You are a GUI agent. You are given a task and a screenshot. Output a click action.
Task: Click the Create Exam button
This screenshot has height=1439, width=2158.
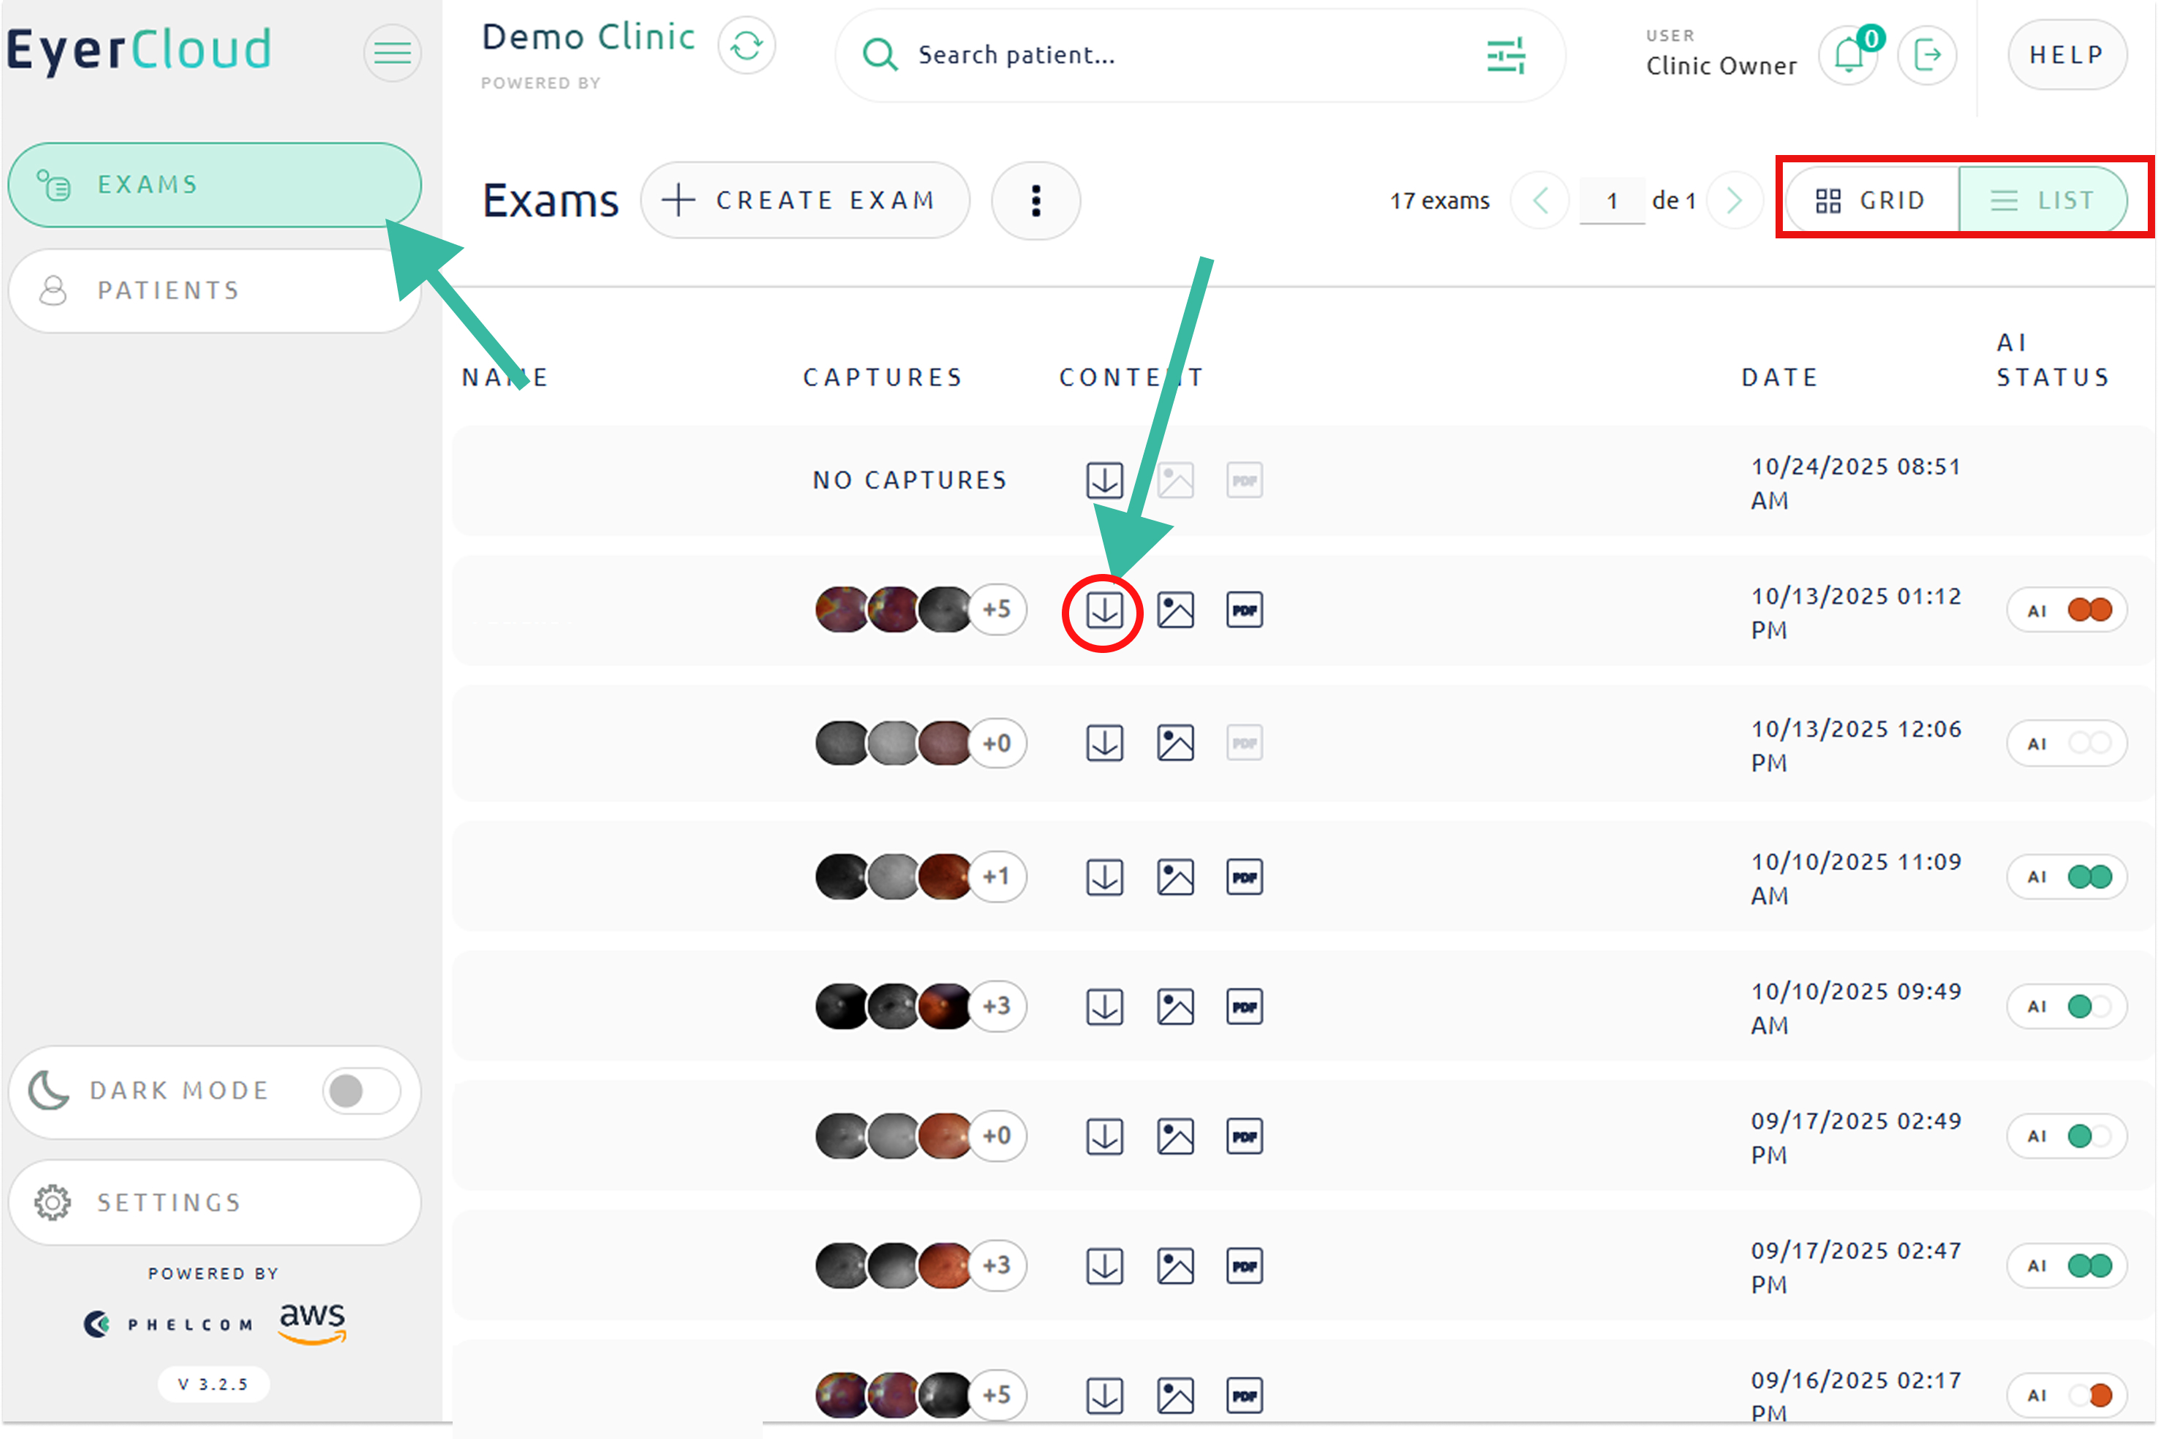pos(805,200)
